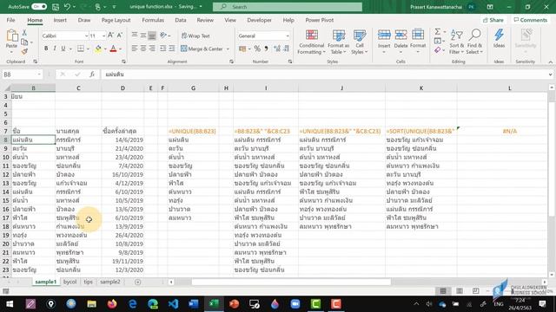Viewport: 556px width, 312px height.
Task: Collapse the ribbon with the chevron
Action: point(550,62)
